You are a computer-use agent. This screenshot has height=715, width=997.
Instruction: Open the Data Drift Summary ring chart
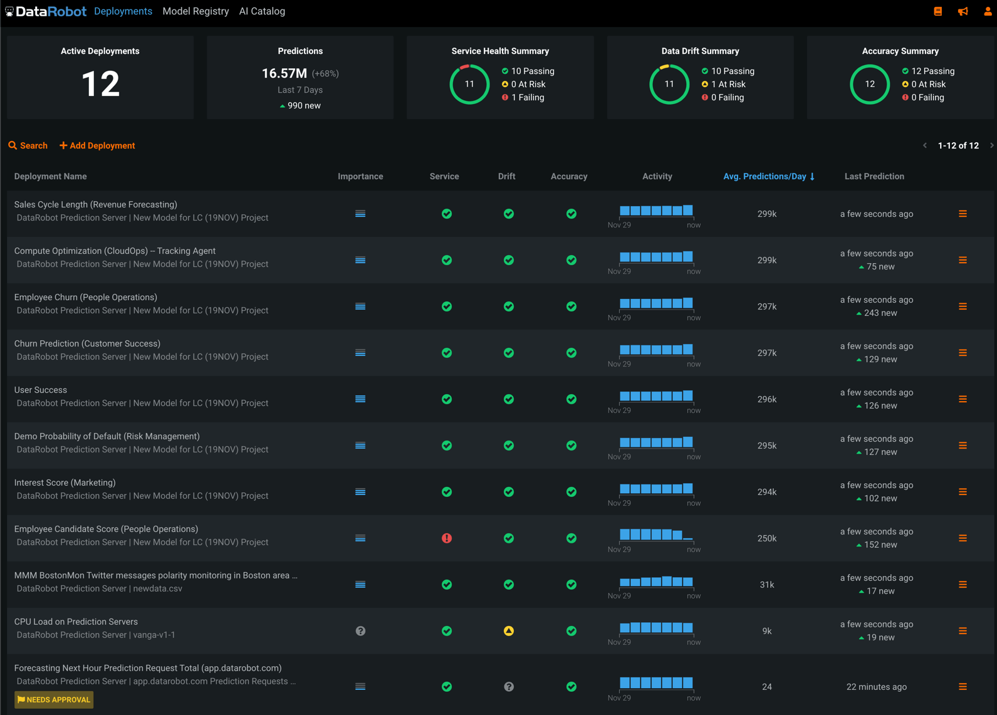pyautogui.click(x=669, y=84)
